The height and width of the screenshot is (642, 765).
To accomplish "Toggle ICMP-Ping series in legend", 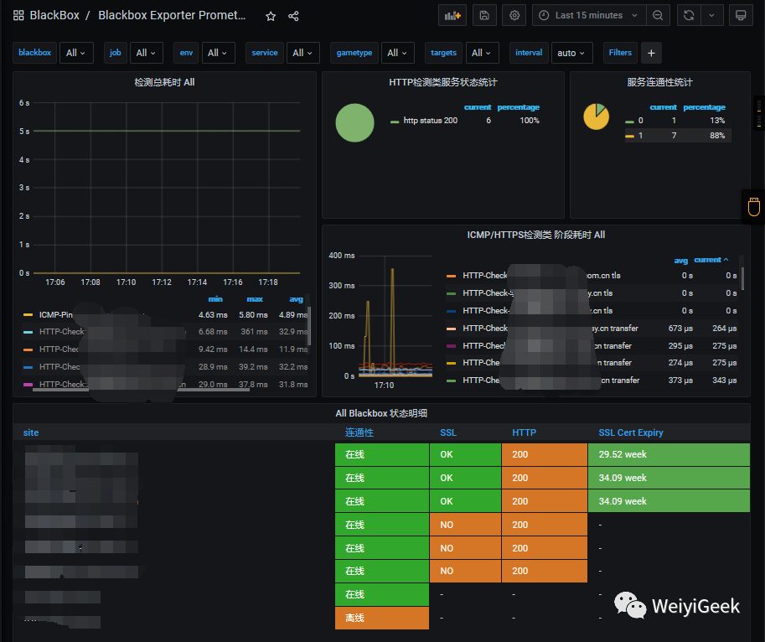I will coord(55,315).
